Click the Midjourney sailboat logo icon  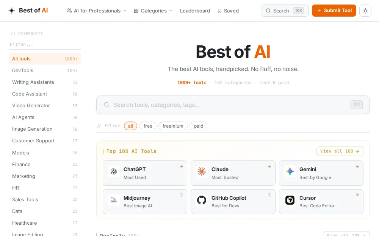(x=114, y=200)
